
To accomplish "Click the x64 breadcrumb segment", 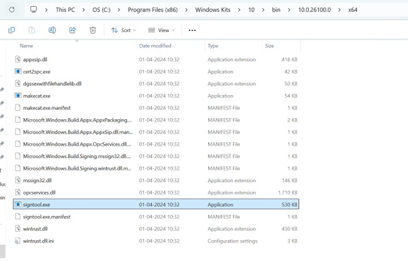I will [x=353, y=10].
